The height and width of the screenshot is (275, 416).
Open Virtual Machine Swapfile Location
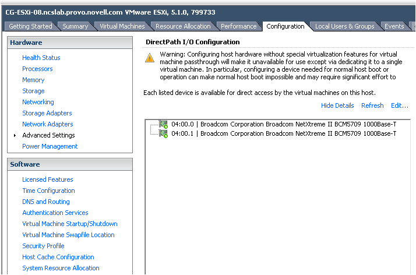click(x=68, y=235)
